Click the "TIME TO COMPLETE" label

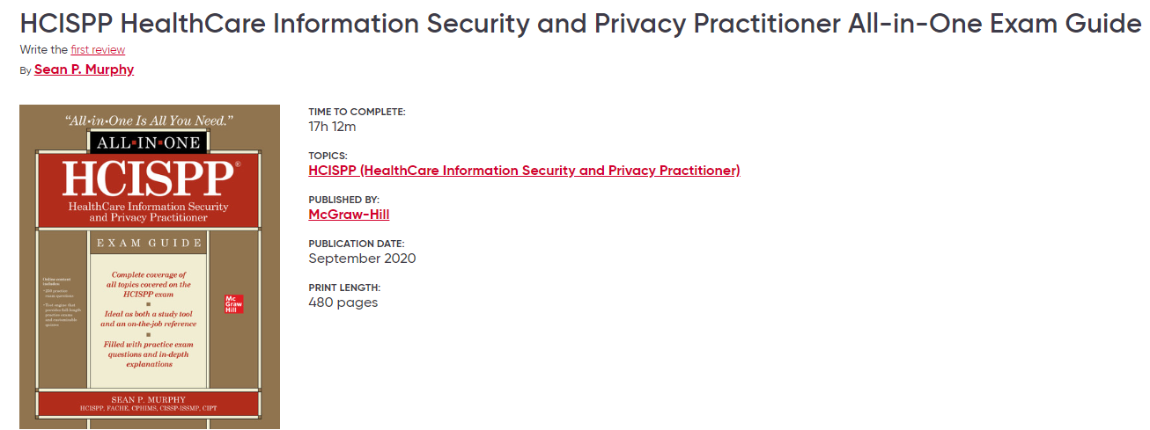[357, 112]
